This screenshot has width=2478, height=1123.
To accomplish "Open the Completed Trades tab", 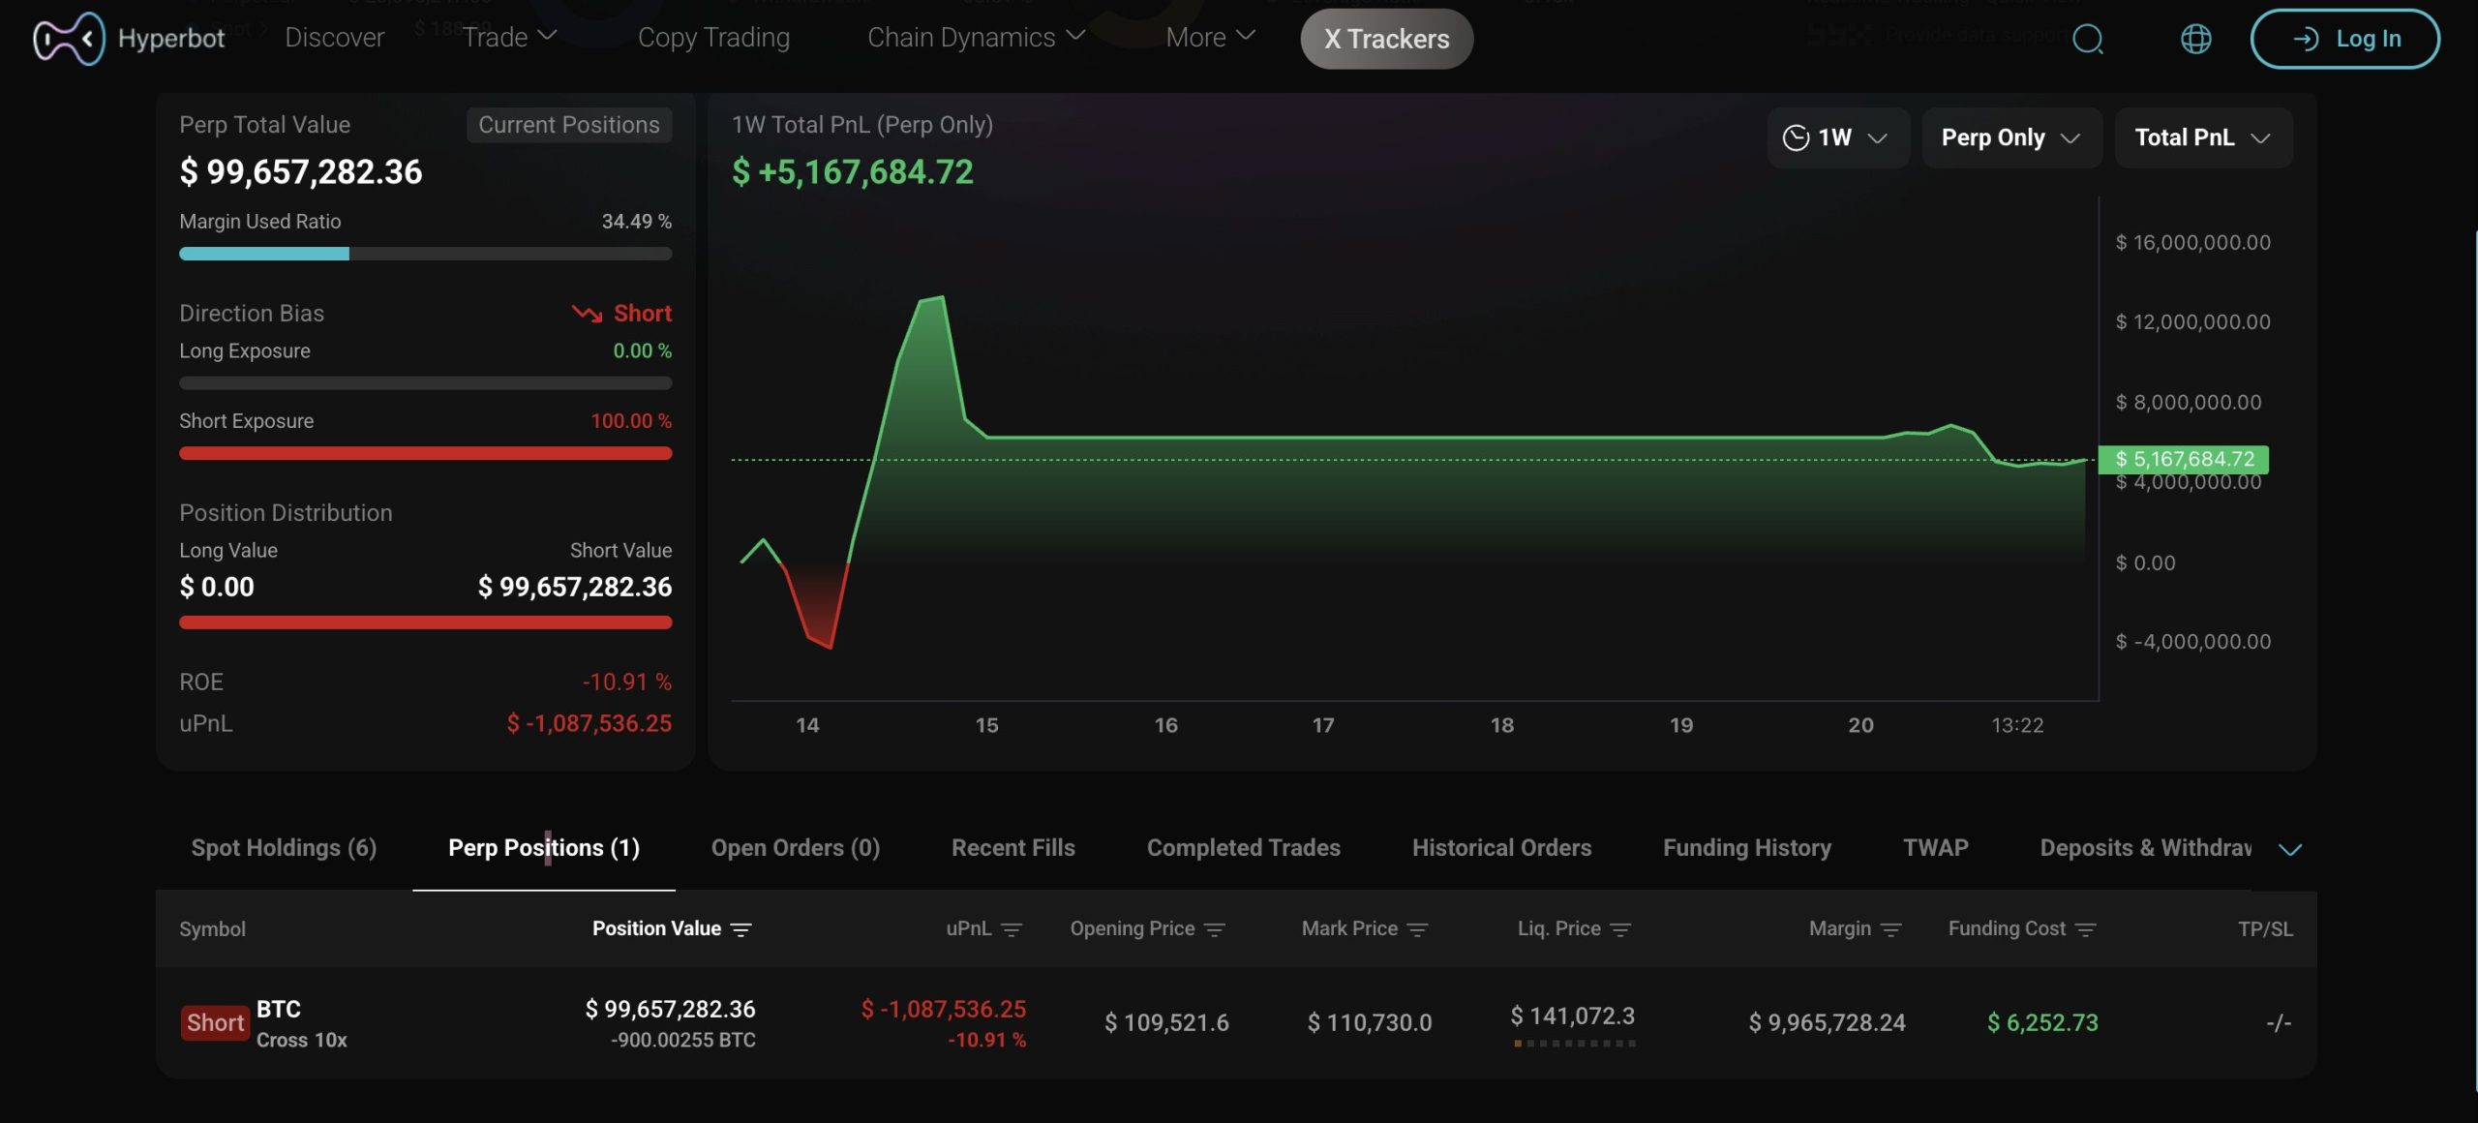I will pos(1243,848).
